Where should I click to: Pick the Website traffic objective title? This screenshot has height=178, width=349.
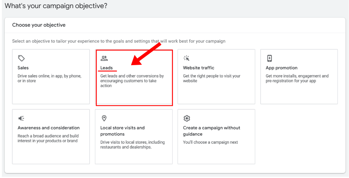(198, 68)
